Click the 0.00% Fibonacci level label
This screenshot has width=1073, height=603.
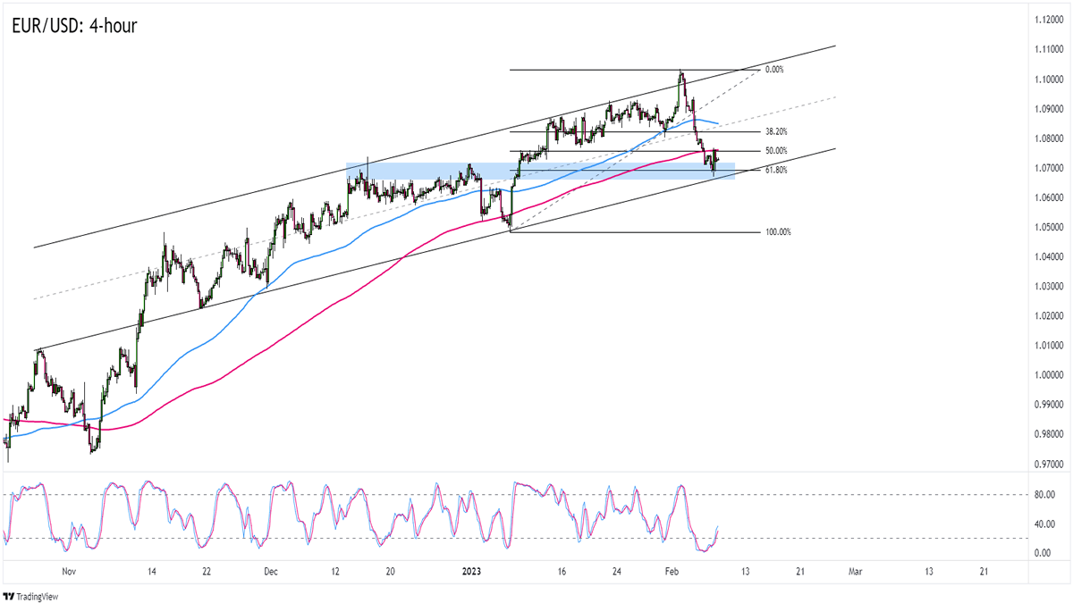click(773, 70)
